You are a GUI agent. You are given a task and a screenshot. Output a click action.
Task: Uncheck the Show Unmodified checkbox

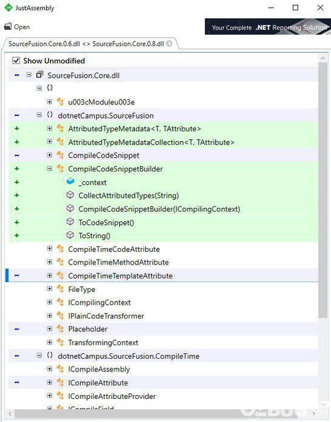pyautogui.click(x=16, y=61)
